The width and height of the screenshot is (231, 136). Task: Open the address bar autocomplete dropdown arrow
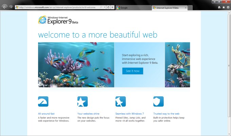(104, 7)
